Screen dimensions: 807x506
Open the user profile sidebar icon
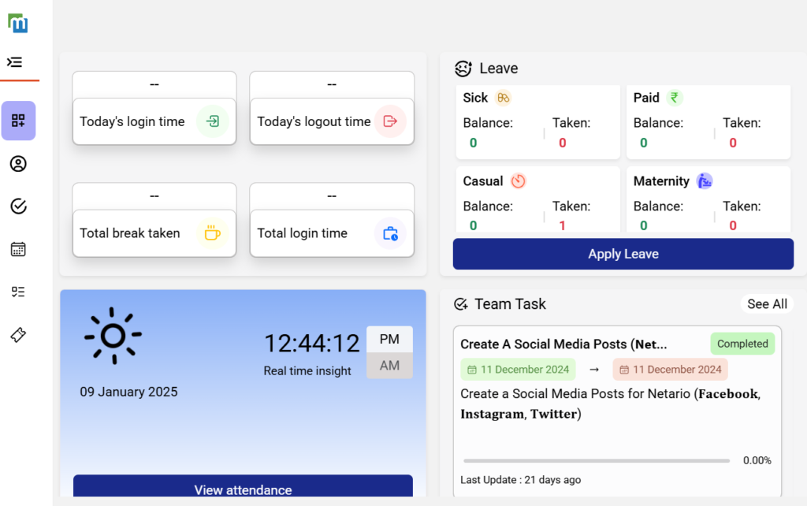click(x=18, y=164)
